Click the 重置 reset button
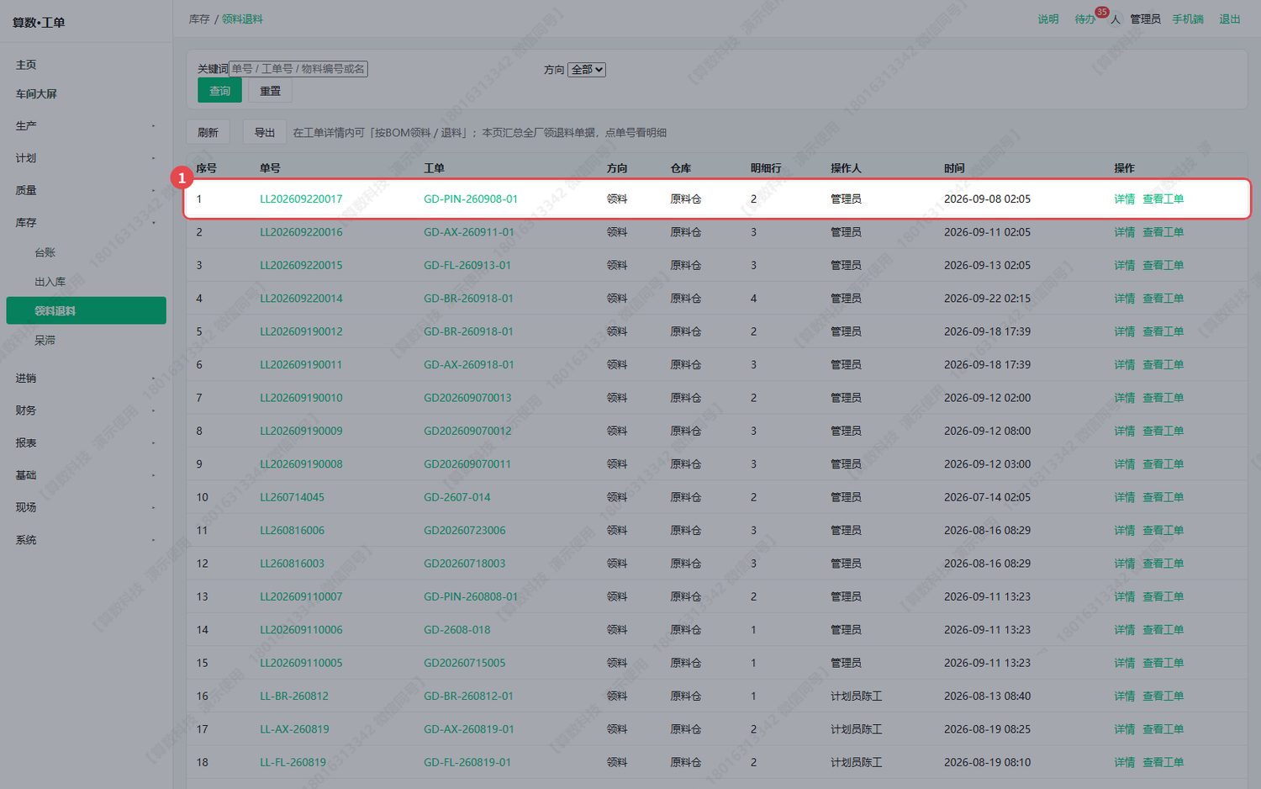The image size is (1261, 789). tap(270, 91)
